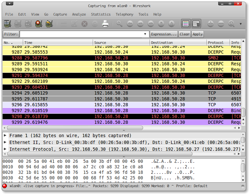
Task: Select packet 9299 at 29.619476
Action: click(122, 122)
